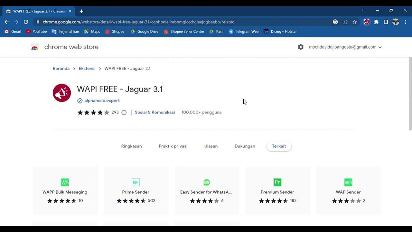412x232 pixels.
Task: Open the Karir bookmark
Action: (x=216, y=32)
